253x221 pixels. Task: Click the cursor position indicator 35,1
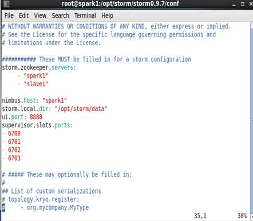[200, 216]
